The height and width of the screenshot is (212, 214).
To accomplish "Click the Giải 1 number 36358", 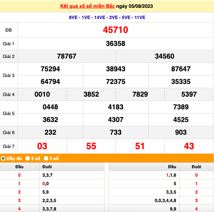I will [116, 44].
